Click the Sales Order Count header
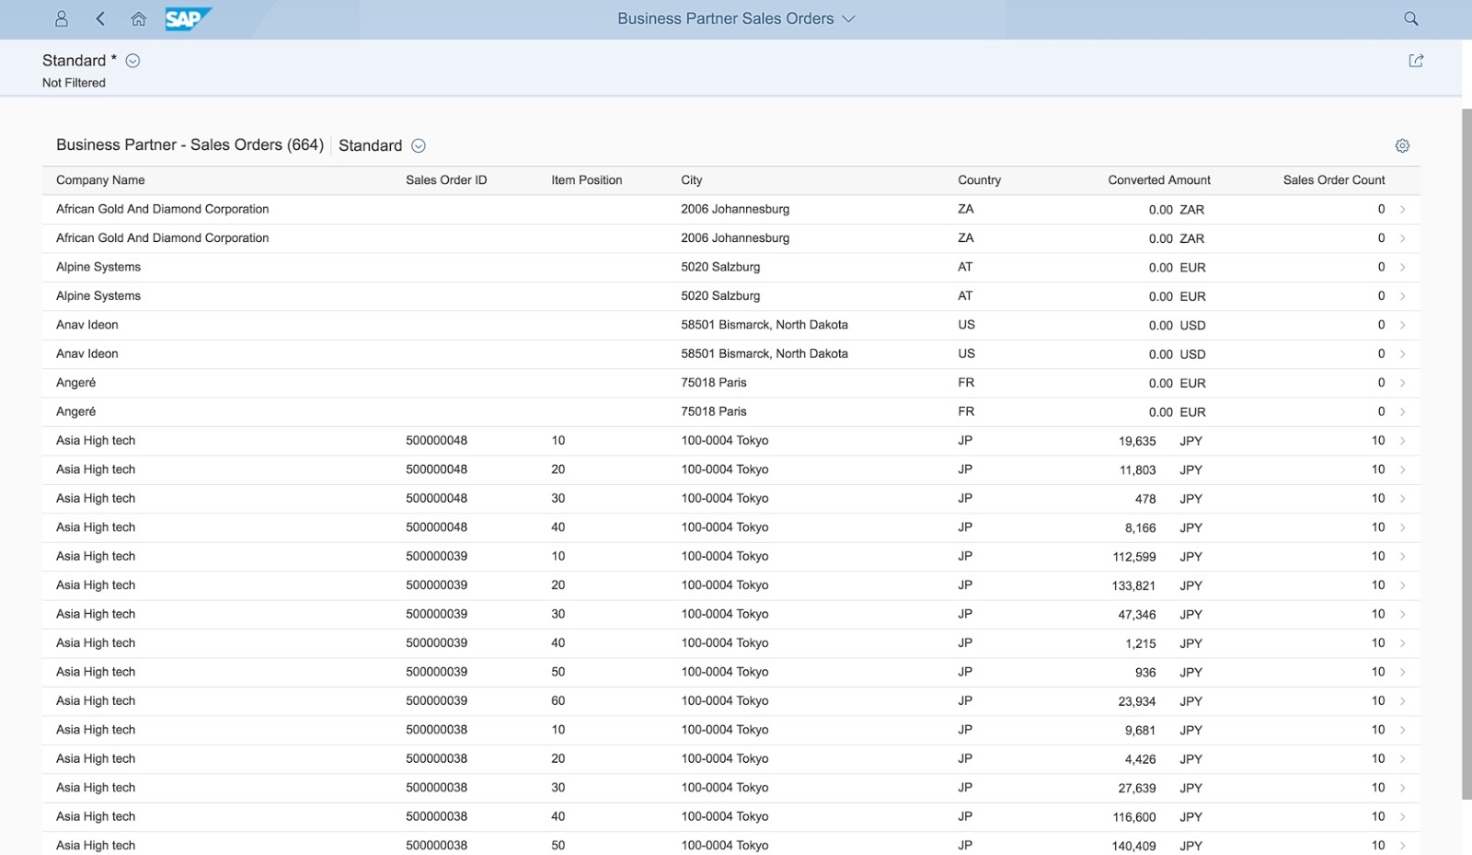This screenshot has height=855, width=1472. pos(1334,179)
